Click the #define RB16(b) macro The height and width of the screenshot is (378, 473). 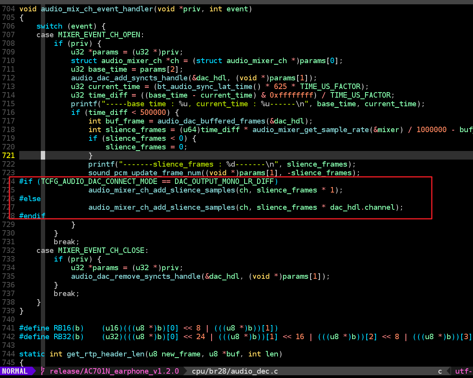point(51,328)
